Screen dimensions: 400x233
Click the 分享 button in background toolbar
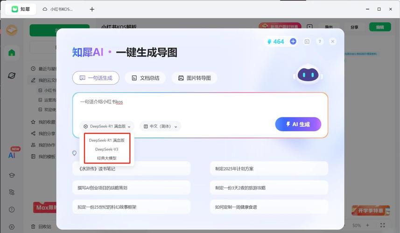354,27
